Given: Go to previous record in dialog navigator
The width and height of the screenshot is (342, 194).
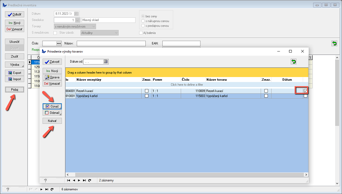Looking at the screenshot, I should coord(74,180).
